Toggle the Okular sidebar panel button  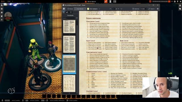coord(64,9)
